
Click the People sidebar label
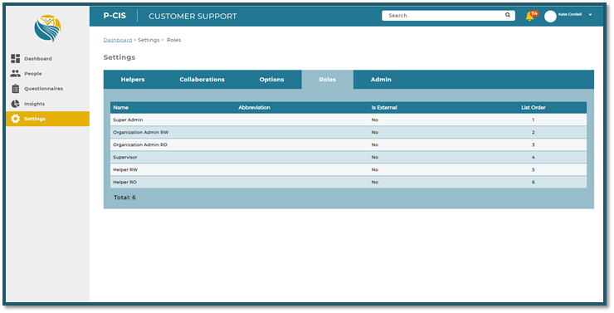(x=33, y=74)
